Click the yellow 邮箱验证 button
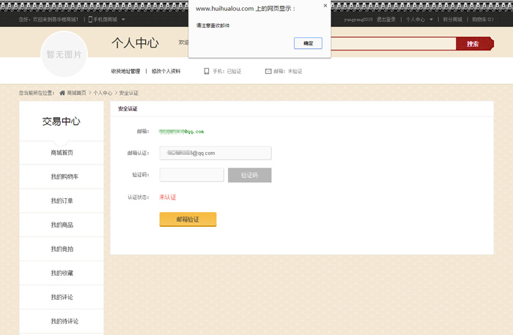Viewport: 513px width, 335px height. pos(188,219)
